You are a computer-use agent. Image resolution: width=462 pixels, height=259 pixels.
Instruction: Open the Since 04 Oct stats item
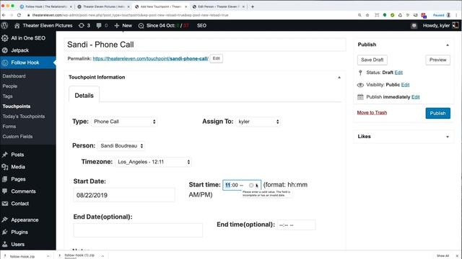pos(164,26)
